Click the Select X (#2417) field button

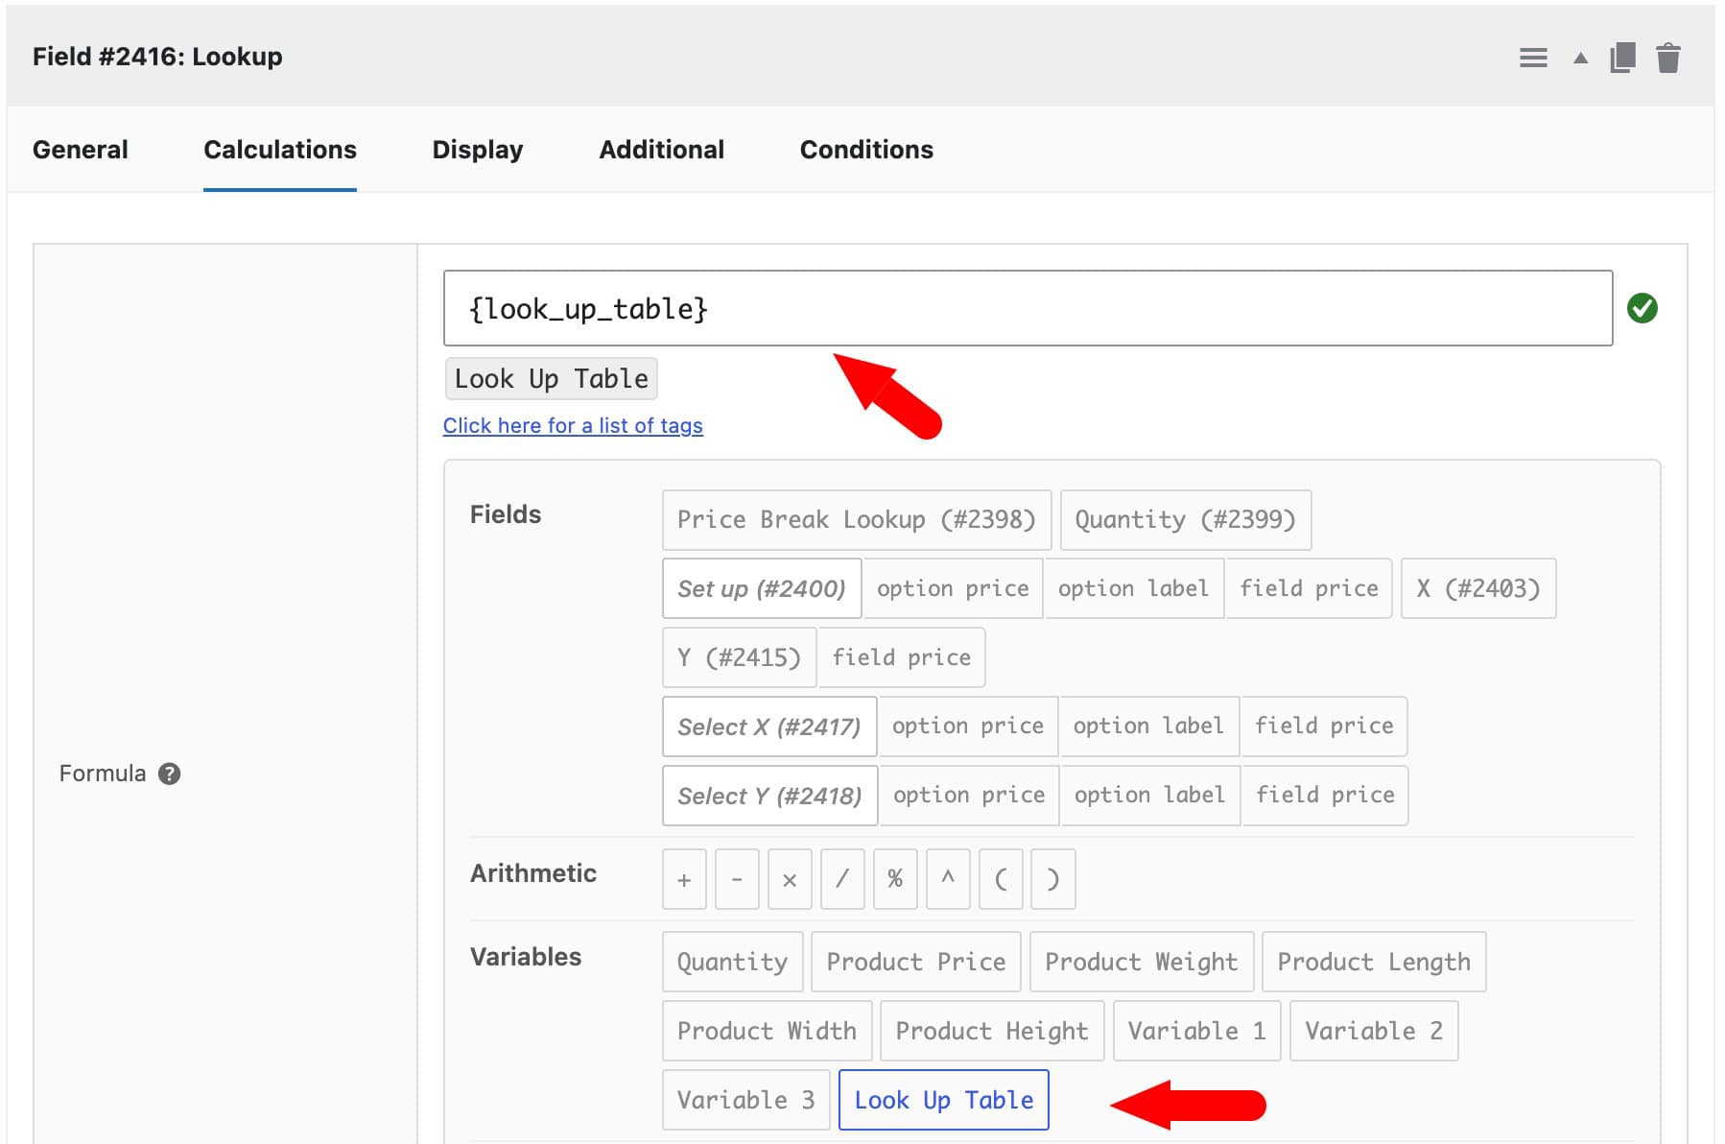[769, 727]
